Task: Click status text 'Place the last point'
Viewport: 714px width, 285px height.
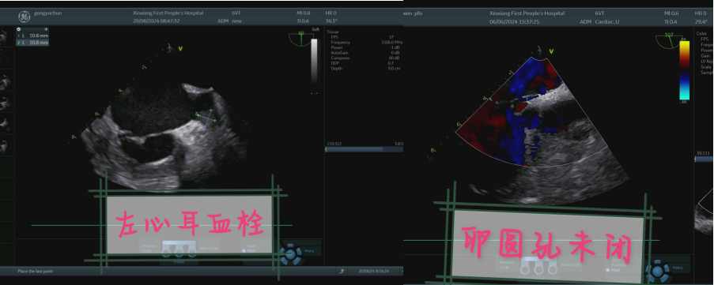Action: pyautogui.click(x=35, y=272)
